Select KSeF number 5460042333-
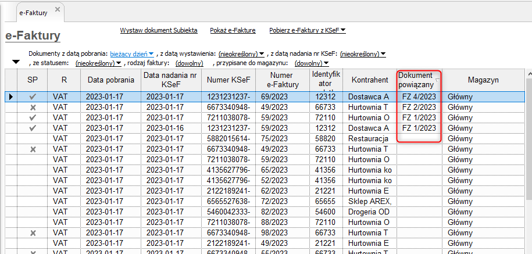The width and height of the screenshot is (532, 254). [x=228, y=212]
